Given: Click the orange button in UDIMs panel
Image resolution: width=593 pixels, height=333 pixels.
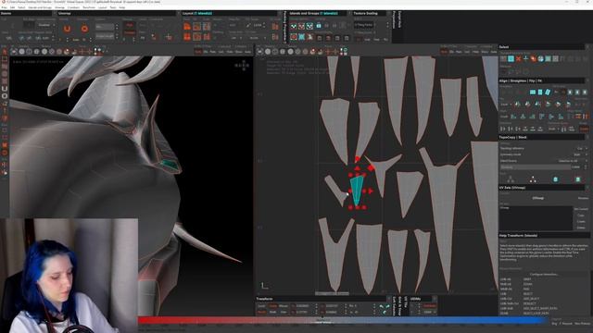Looking at the screenshot, I should (x=430, y=306).
